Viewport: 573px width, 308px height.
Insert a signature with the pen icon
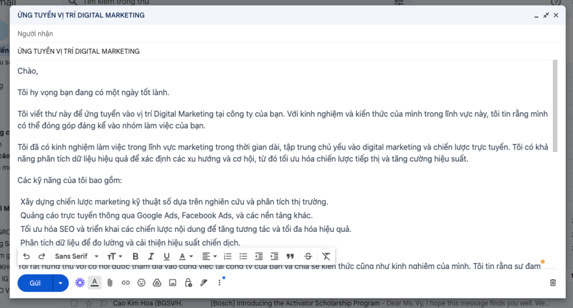click(204, 283)
